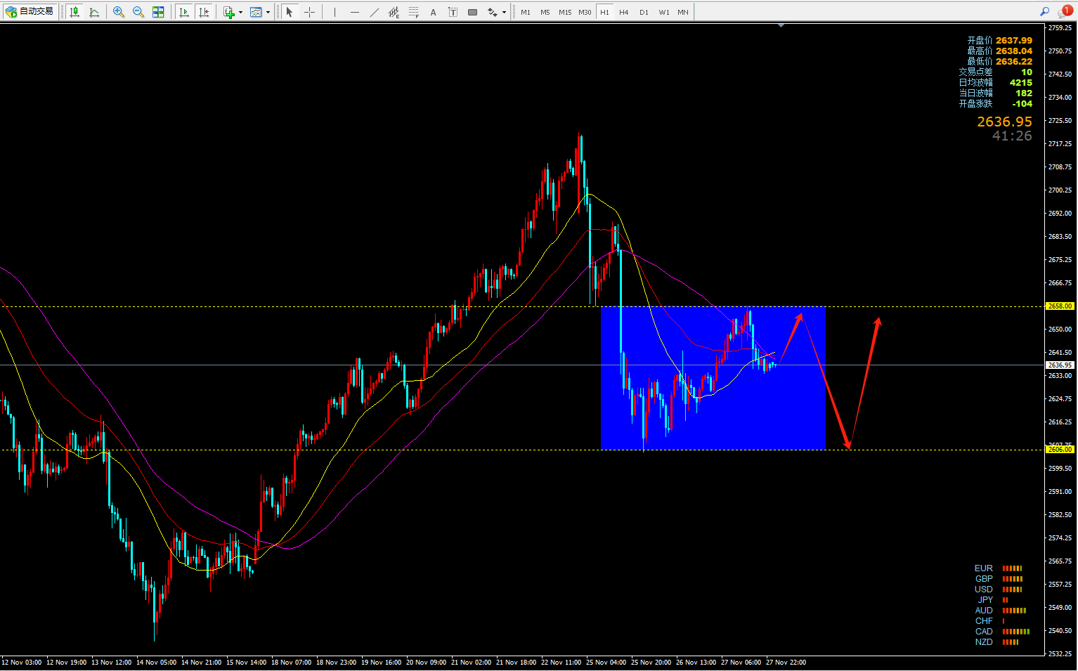Screen dimensions: 1078x671
Task: Click the NZD strength row label
Action: pos(984,642)
